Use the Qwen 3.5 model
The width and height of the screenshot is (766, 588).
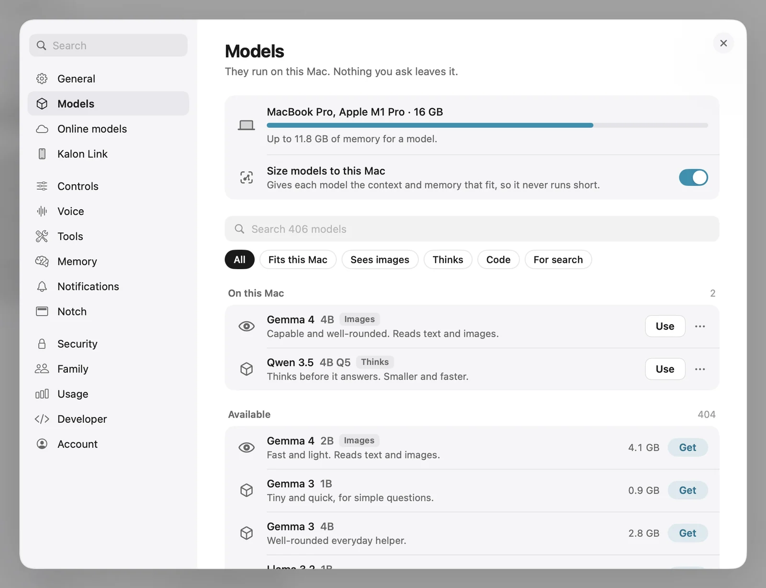tap(665, 369)
